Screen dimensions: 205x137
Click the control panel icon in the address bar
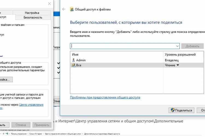pos(7,134)
